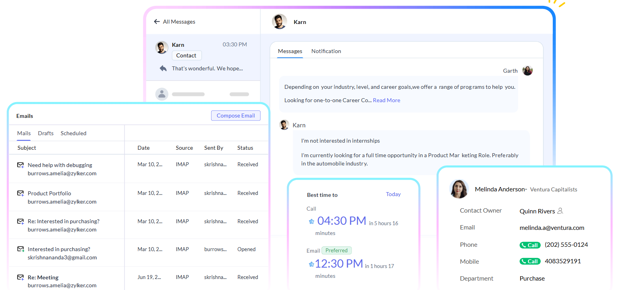617x290 pixels.
Task: Click the Read More link
Action: pos(387,100)
